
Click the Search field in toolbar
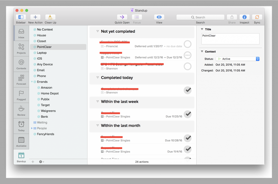click(200, 17)
